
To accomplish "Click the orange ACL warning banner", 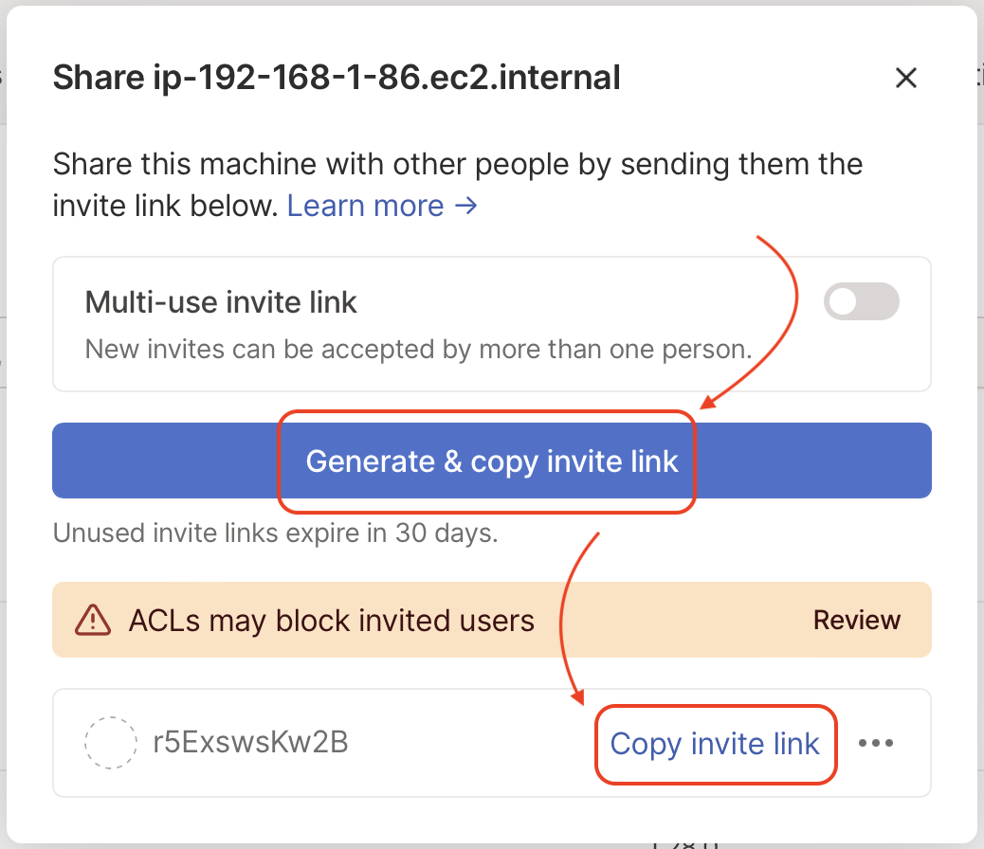I will click(x=491, y=620).
